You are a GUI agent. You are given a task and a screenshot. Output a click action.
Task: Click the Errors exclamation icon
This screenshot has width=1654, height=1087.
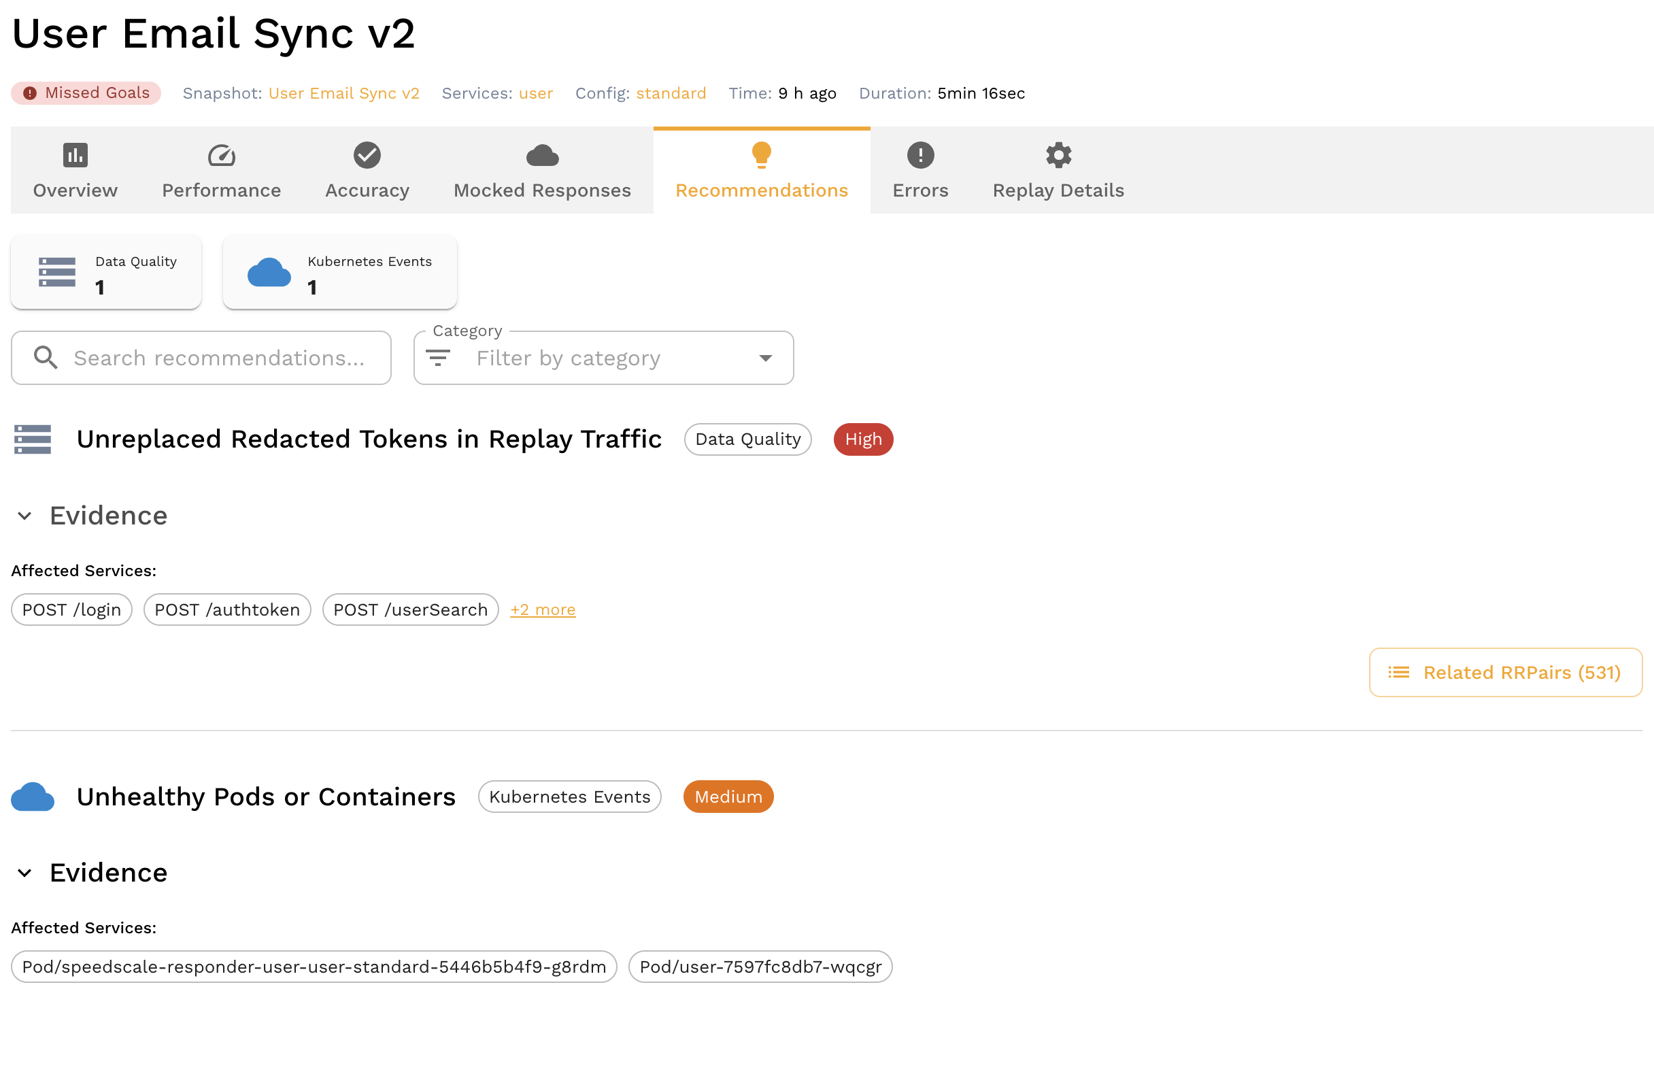point(920,155)
